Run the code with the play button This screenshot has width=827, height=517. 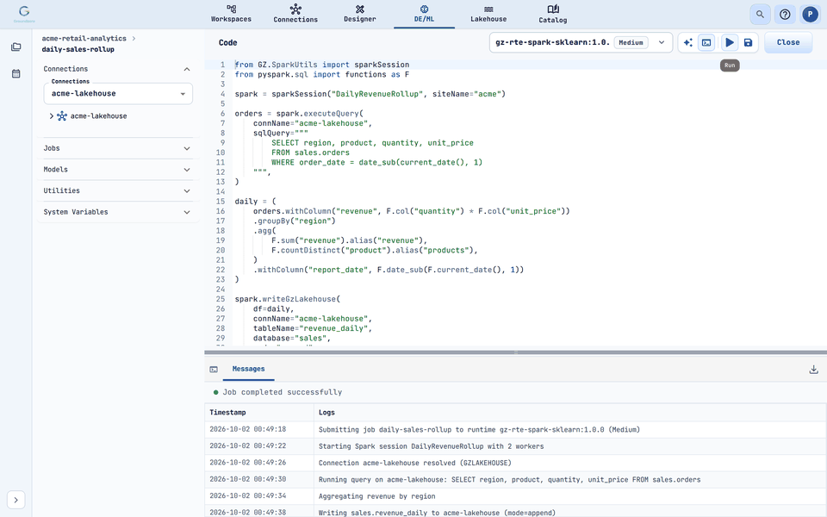point(730,43)
